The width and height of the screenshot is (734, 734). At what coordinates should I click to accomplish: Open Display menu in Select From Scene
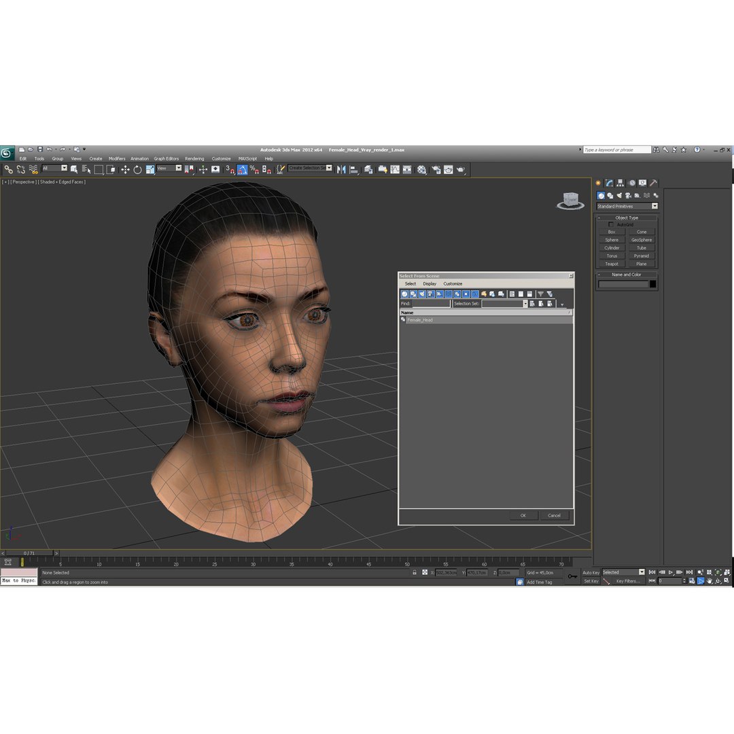point(430,283)
